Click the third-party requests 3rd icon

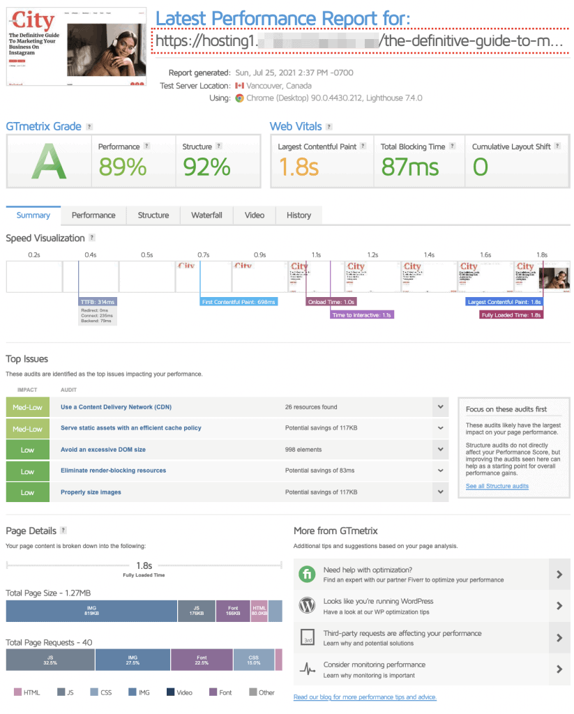point(307,638)
